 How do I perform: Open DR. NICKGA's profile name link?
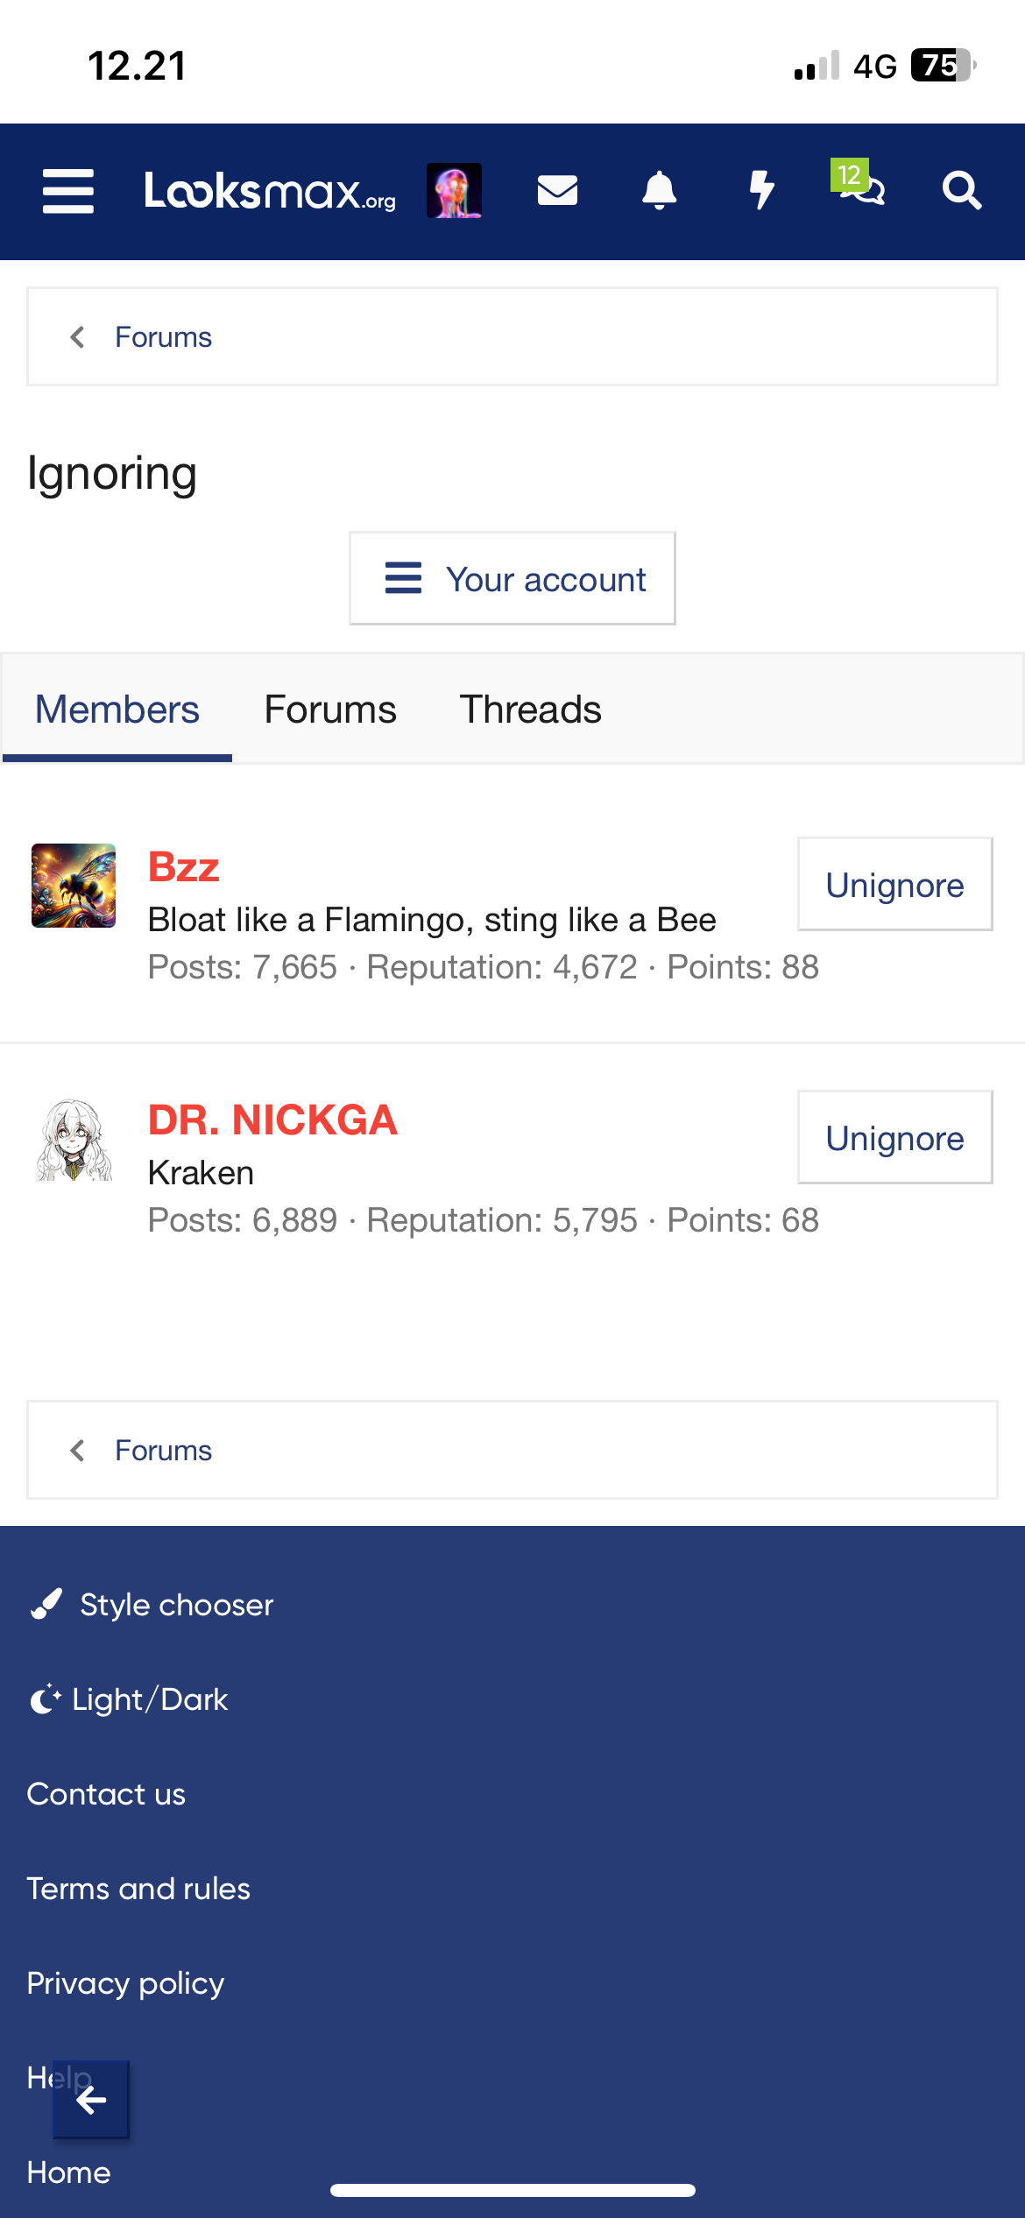[x=272, y=1120]
